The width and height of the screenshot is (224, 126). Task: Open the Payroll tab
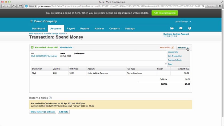click(71, 29)
